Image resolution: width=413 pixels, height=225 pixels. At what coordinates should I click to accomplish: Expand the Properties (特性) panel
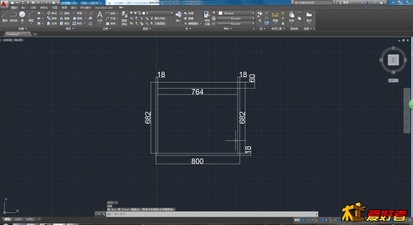pos(227,29)
